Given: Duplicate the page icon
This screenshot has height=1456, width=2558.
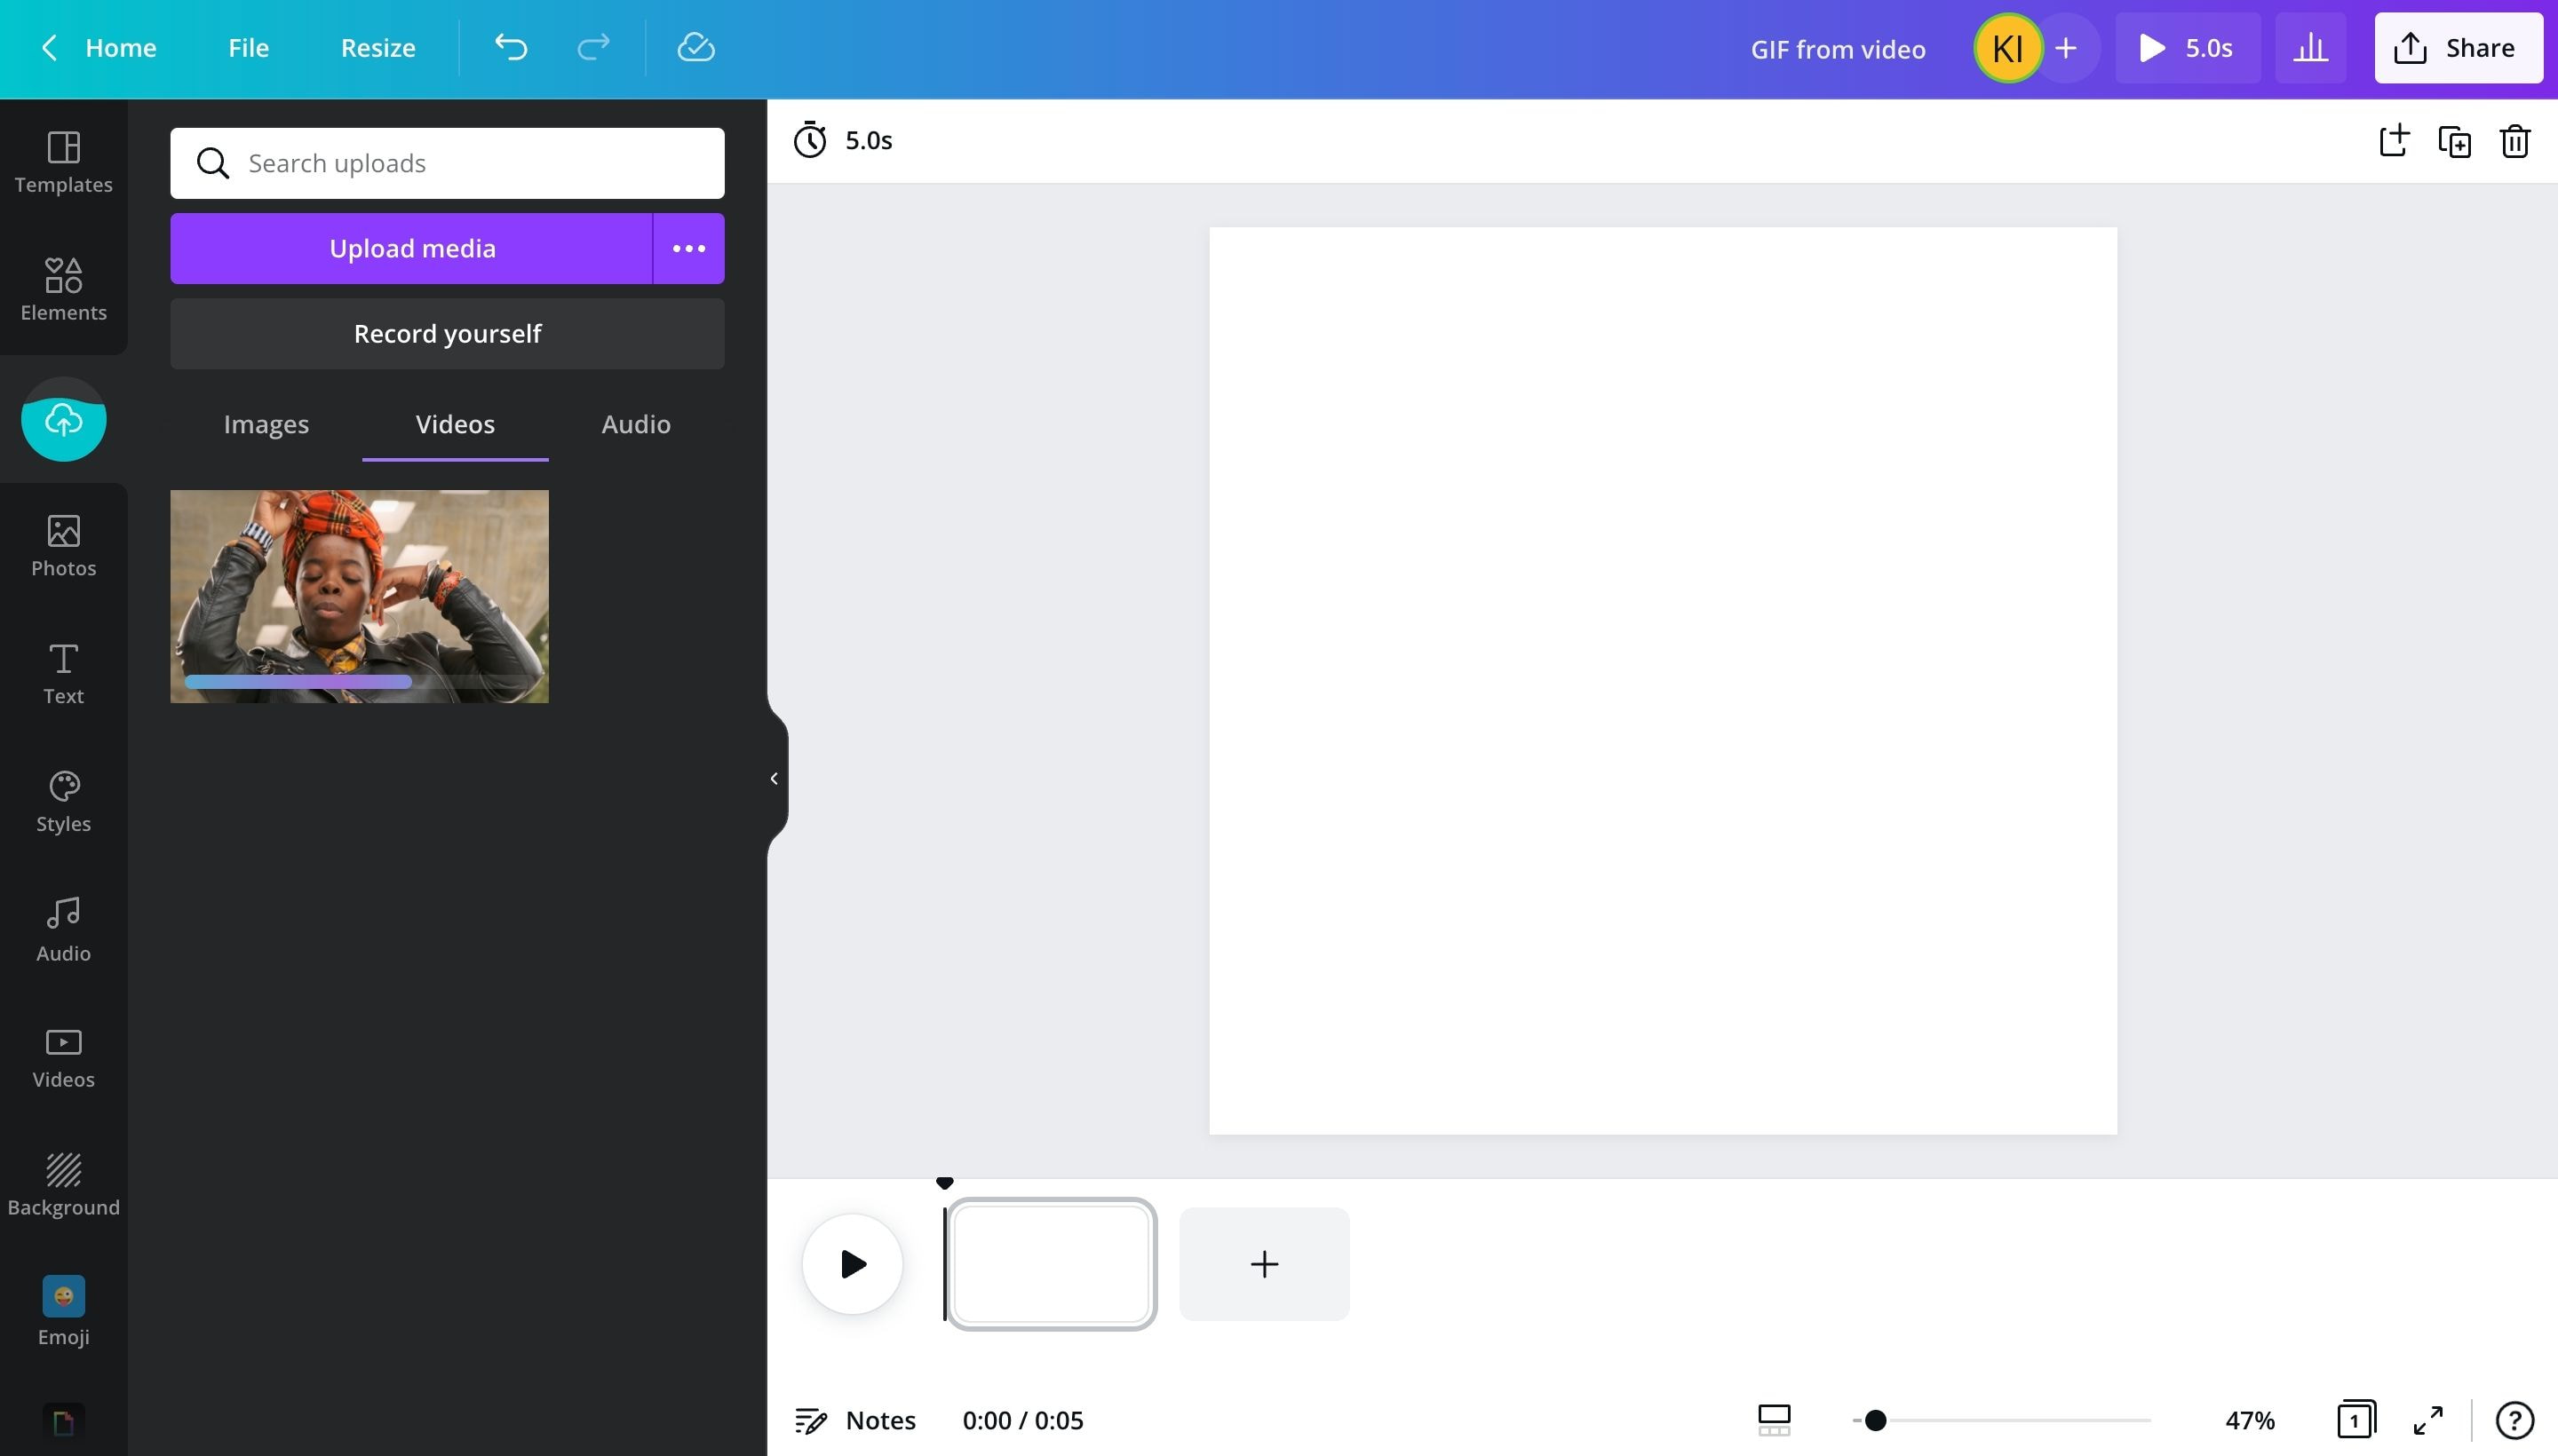Looking at the screenshot, I should [x=2454, y=141].
